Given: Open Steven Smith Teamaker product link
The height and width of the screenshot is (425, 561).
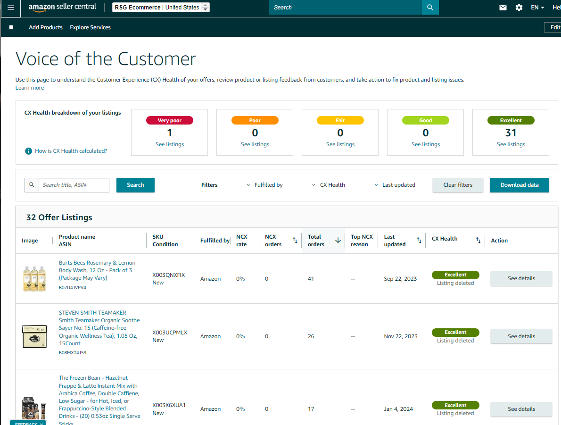Looking at the screenshot, I should pos(99,328).
